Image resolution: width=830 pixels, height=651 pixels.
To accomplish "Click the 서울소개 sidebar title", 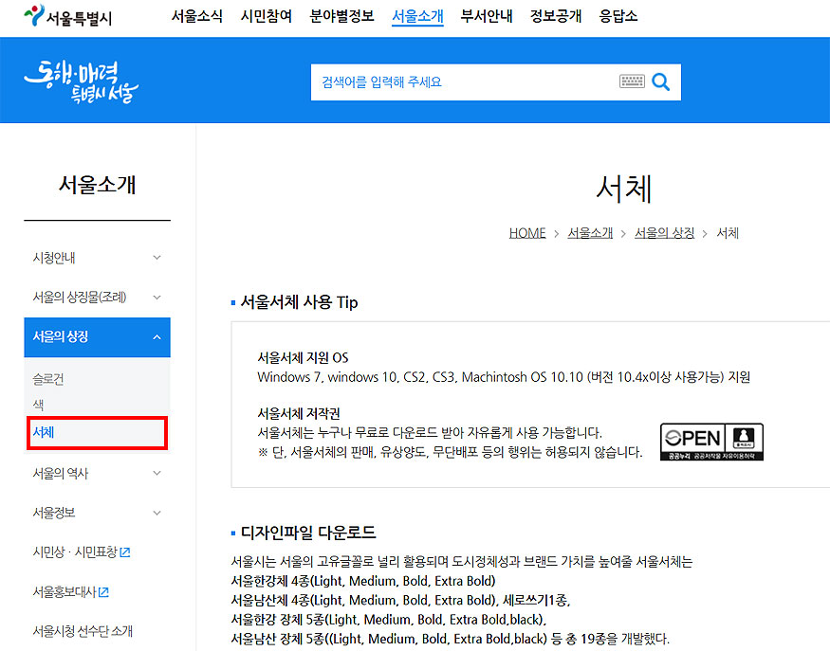I will point(98,185).
